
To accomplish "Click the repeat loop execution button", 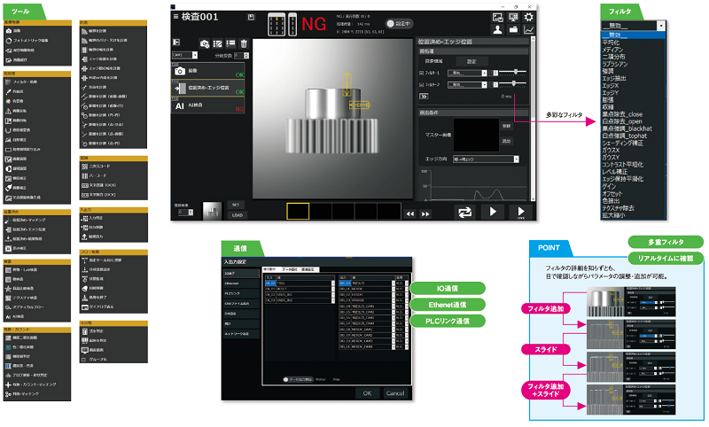I will click(464, 212).
